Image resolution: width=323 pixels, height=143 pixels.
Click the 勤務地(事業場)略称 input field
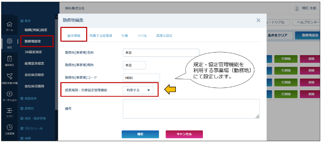(134, 65)
